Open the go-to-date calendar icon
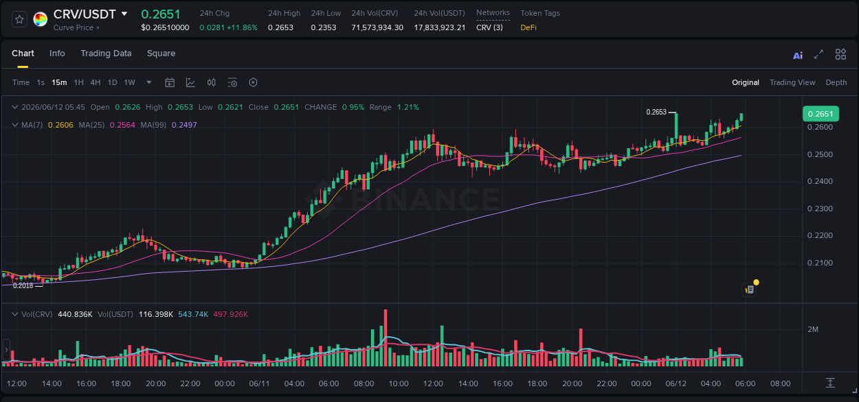Screen dimensions: 859x402 (170, 82)
